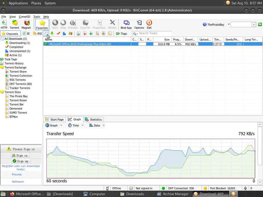The width and height of the screenshot is (263, 197).
Task: Select Torrent History in sidebar
Action: tap(14, 63)
